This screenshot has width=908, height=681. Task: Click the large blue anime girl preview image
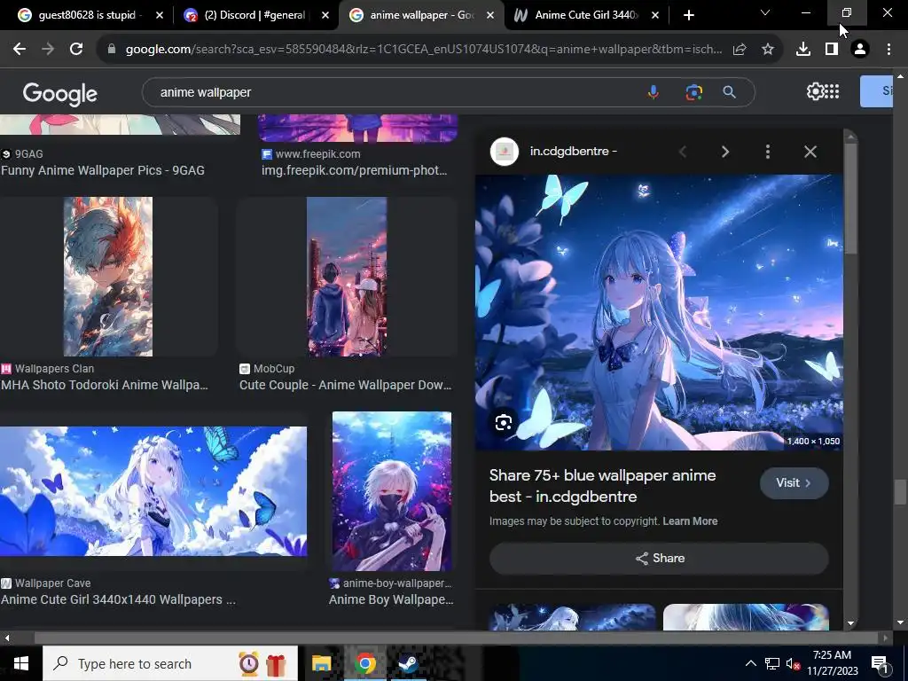click(659, 313)
